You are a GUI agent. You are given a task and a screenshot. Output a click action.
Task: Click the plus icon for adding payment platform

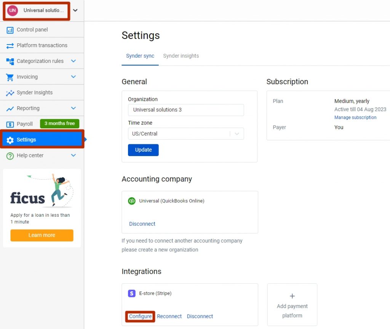tap(292, 296)
